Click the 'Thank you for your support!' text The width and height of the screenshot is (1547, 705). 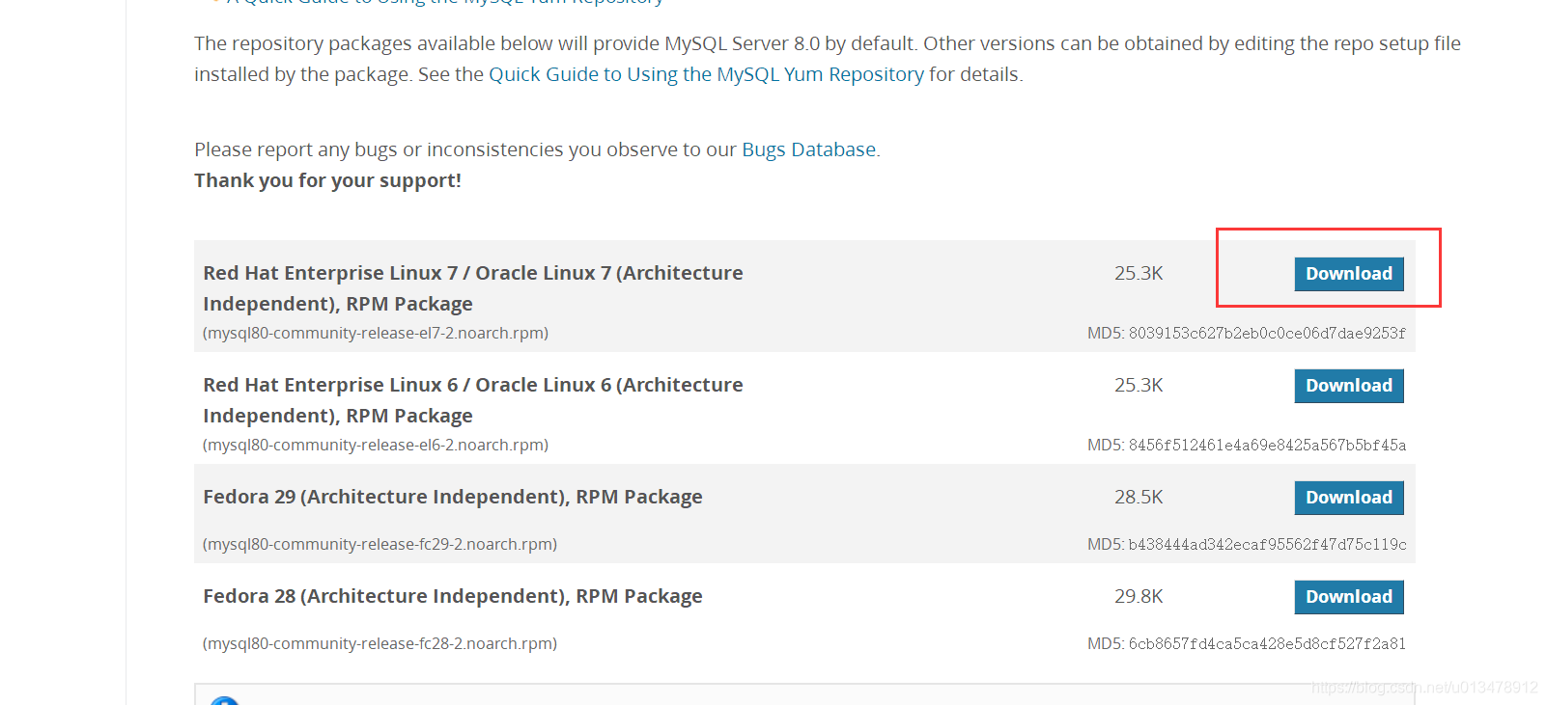[x=327, y=180]
